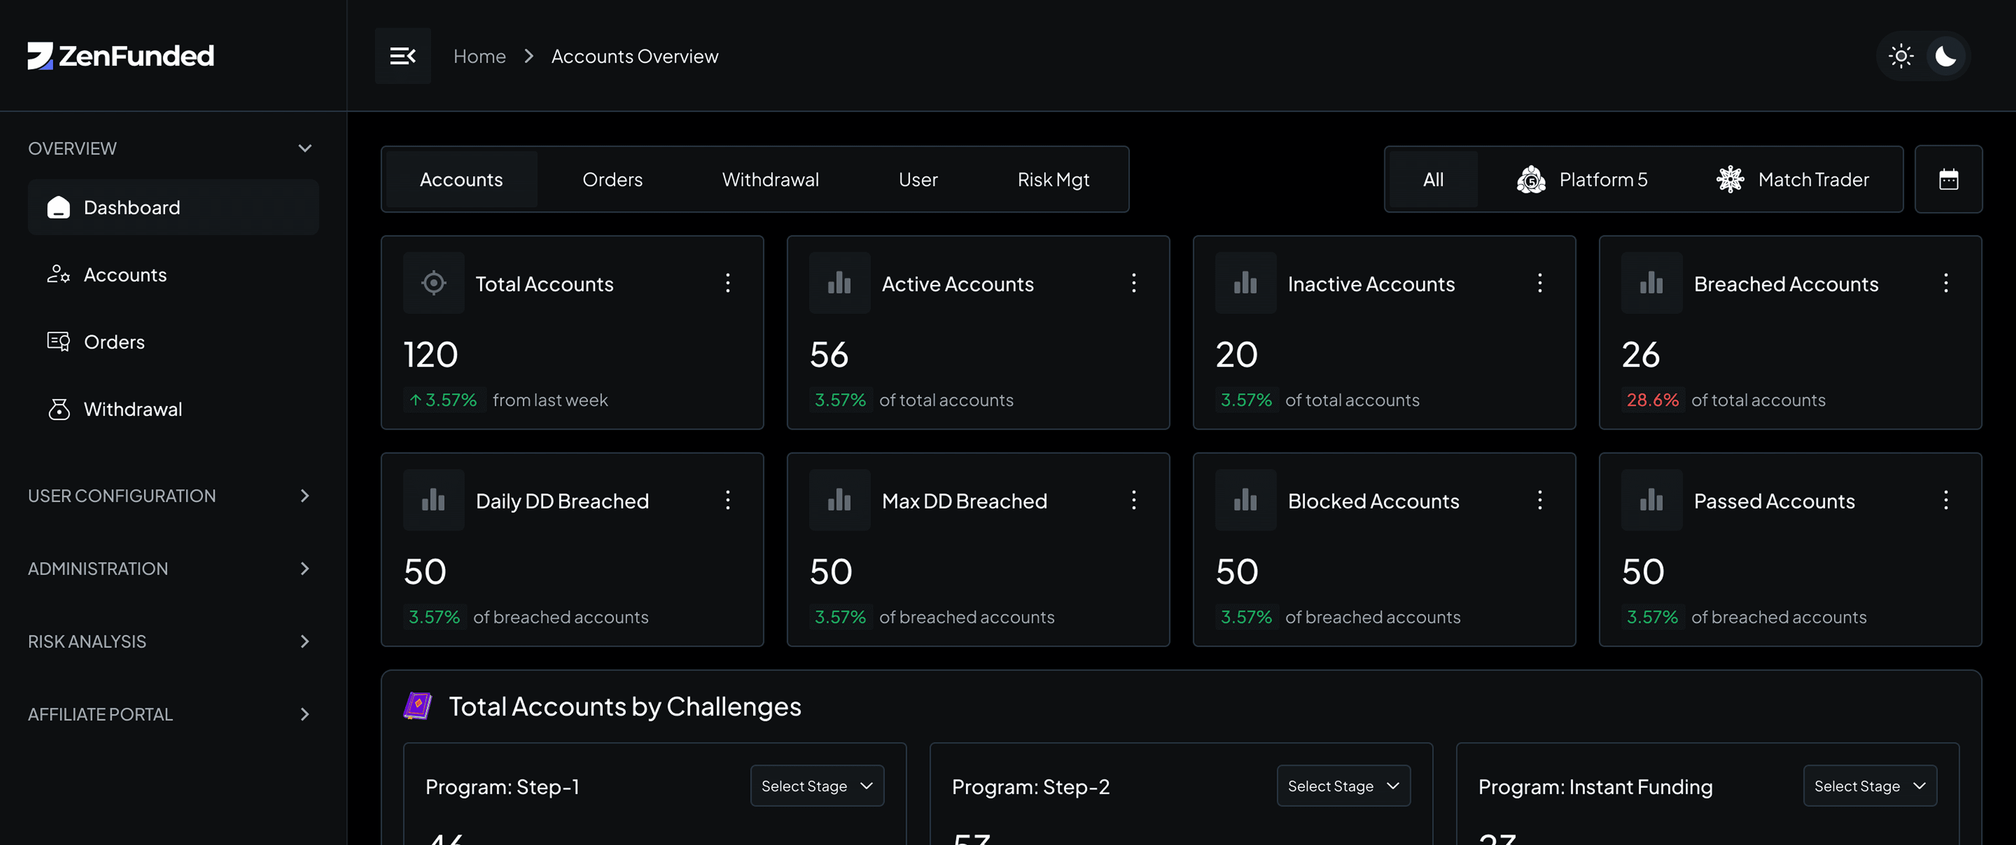Filter by Platform 5
This screenshot has width=2016, height=845.
[1582, 179]
